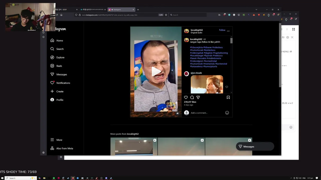Viewport: 321px width, 180px height.
Task: Open grid icon in right background window
Action: [x=293, y=29]
